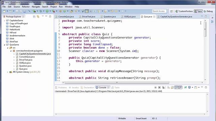This screenshot has width=216, height=121.
Task: Click Open Console icon
Action: tap(196, 87)
